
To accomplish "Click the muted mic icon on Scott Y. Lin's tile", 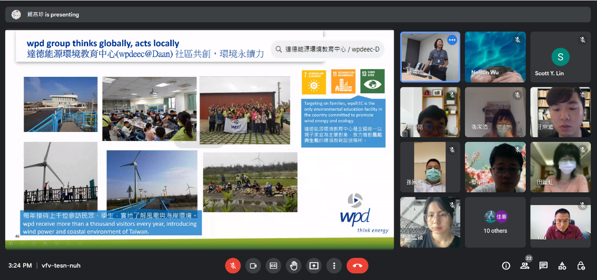I will coord(582,40).
